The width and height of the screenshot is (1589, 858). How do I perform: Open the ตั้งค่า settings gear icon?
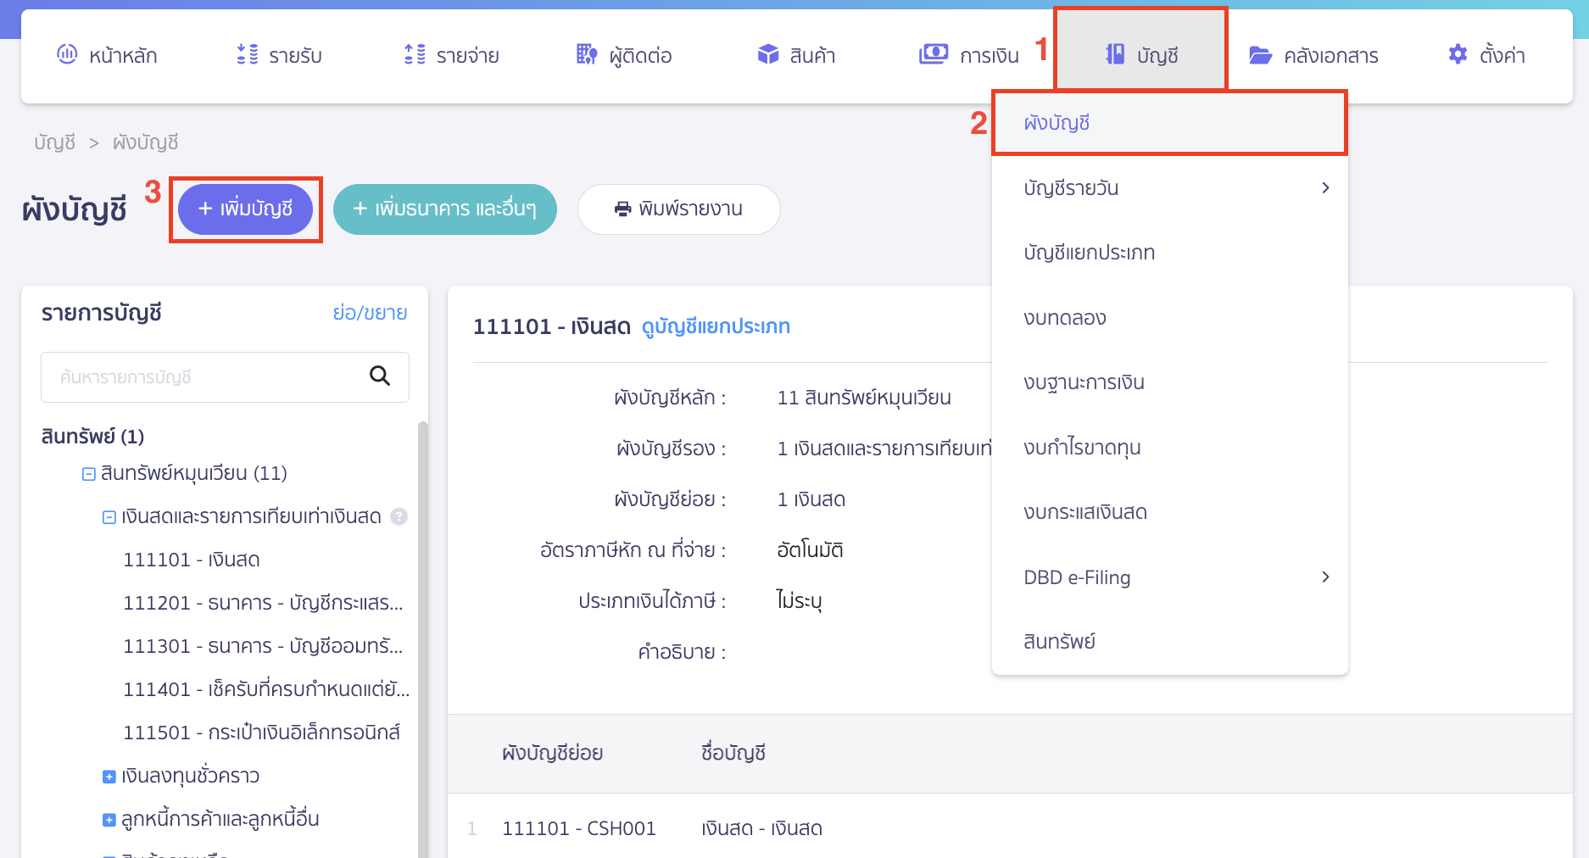[1458, 54]
